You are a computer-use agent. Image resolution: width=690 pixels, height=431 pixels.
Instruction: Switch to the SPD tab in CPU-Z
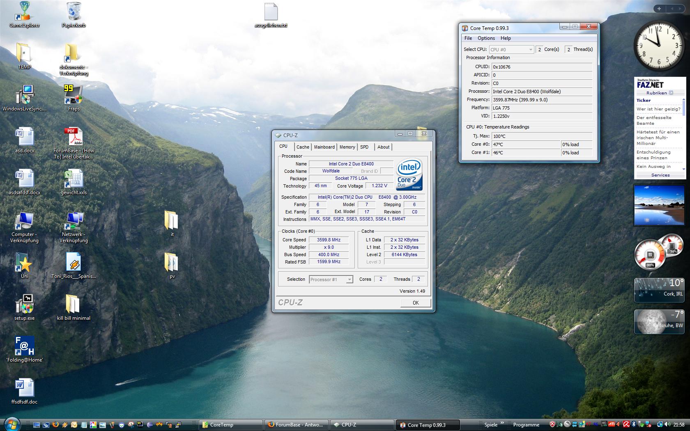point(364,147)
